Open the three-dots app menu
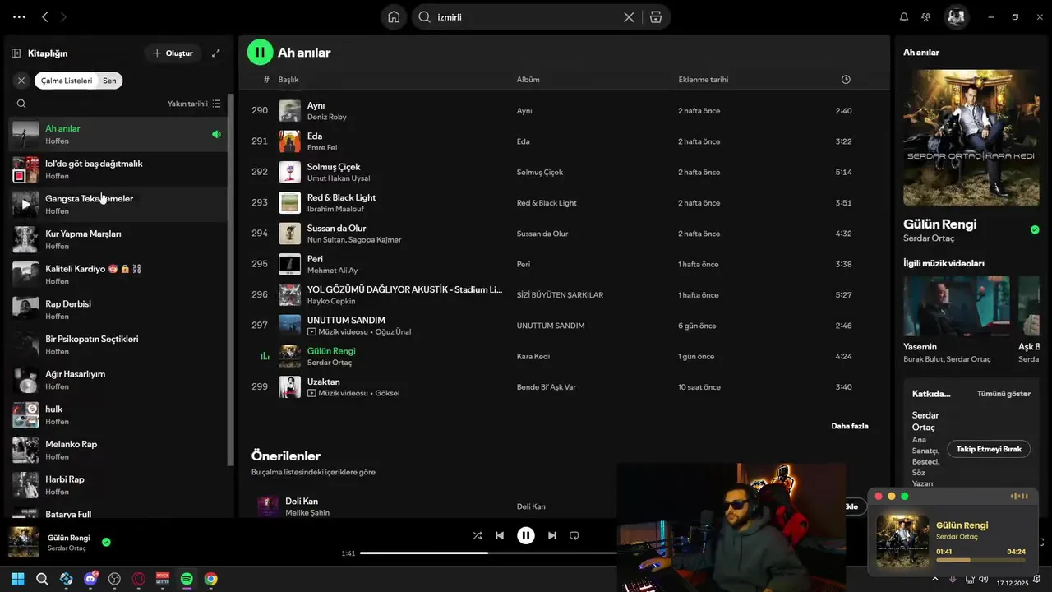This screenshot has width=1052, height=592. coord(19,16)
